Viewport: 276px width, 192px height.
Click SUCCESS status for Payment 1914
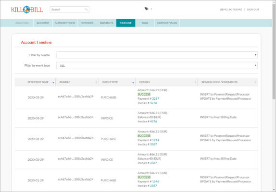[x=144, y=136]
